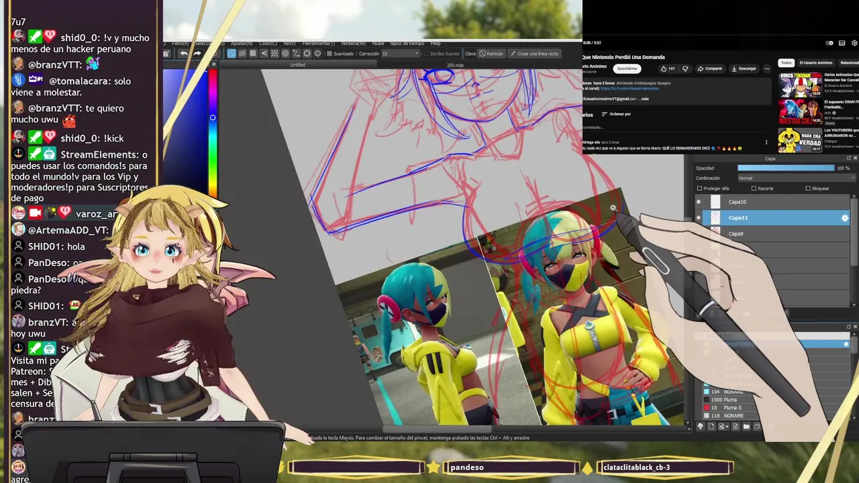Image resolution: width=859 pixels, height=483 pixels.
Task: Enable the Proteger alfa checkbox
Action: [699, 189]
